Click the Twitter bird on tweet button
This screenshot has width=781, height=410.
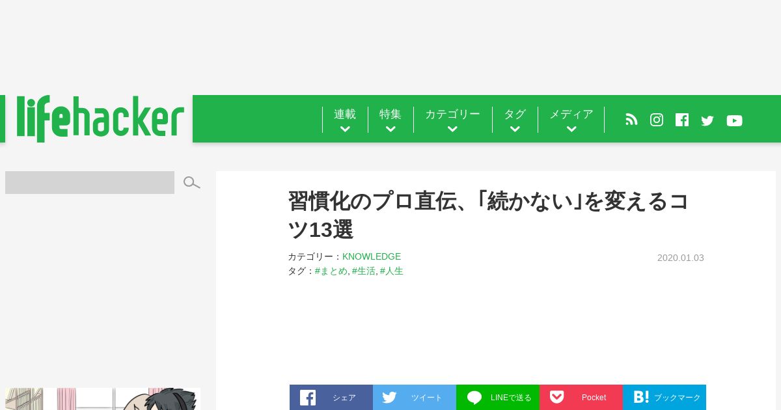(x=389, y=397)
